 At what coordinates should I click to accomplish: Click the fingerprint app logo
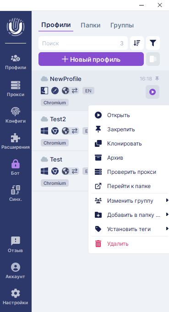point(16,27)
